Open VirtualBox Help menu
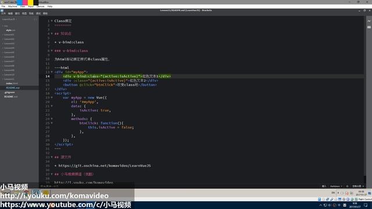 pos(50,6)
